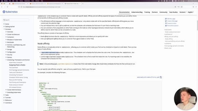This screenshot has height=111, width=198.
Task: Open the Apple menu
Action: click(x=2, y=1)
